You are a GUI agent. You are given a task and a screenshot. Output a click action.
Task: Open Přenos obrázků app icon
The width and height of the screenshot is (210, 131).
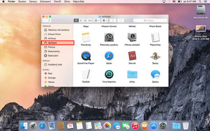(x=132, y=37)
